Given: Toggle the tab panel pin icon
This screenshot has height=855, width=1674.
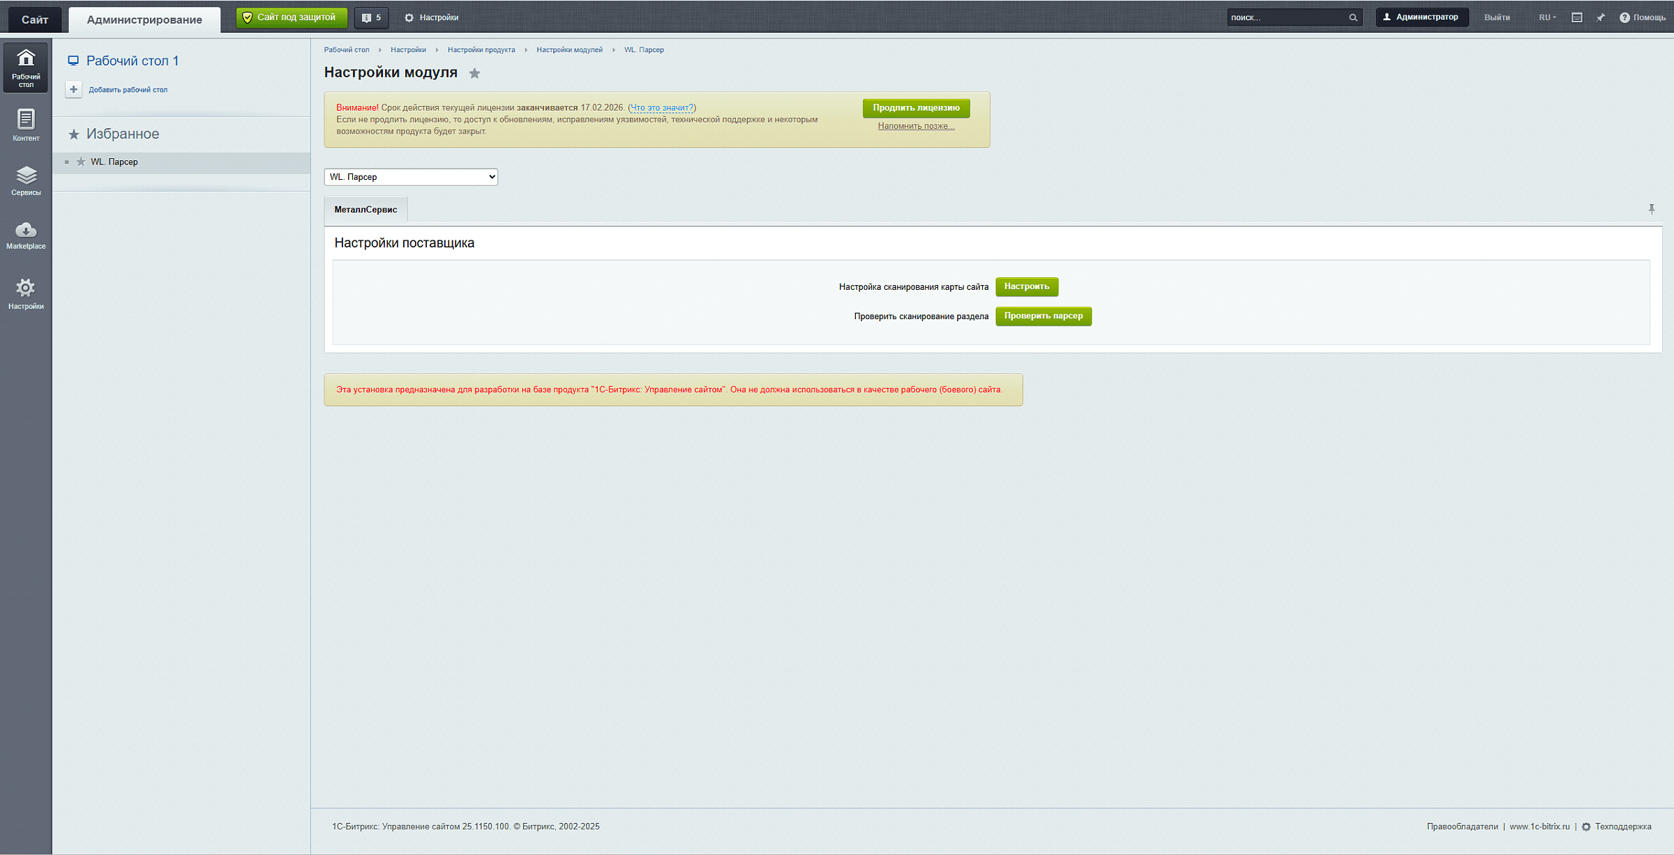Looking at the screenshot, I should tap(1651, 209).
